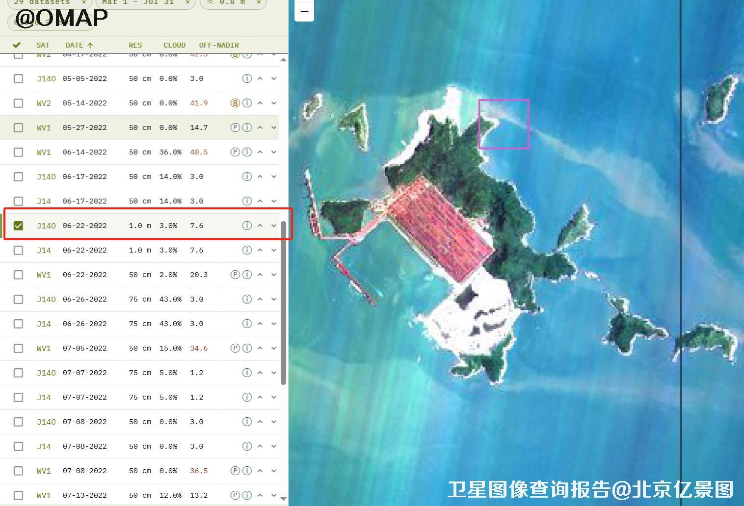Check the J140 07-08-2022 dataset checkbox
Screen dimensions: 744x506
(x=18, y=422)
